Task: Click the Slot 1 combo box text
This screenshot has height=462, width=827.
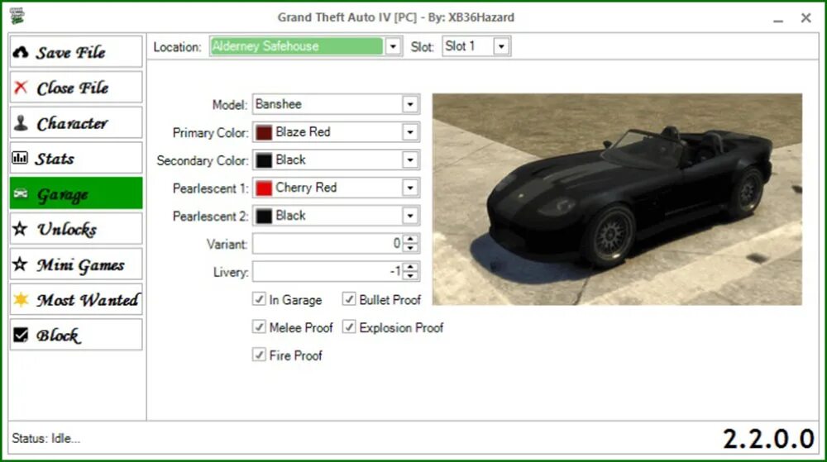Action: 460,46
